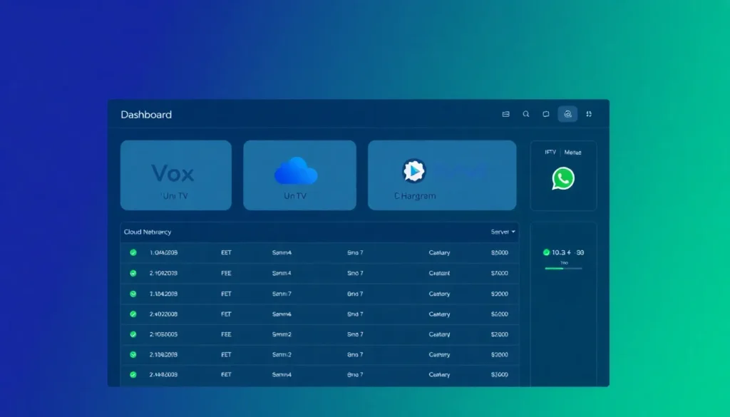
Task: Expand the Server dropdown in table header
Action: pyautogui.click(x=503, y=232)
